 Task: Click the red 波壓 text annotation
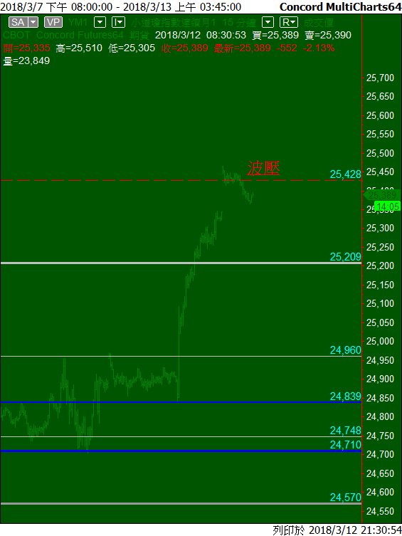click(263, 168)
